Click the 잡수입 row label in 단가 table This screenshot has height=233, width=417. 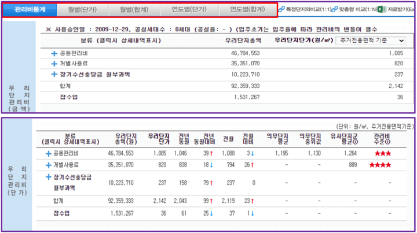(x=61, y=213)
